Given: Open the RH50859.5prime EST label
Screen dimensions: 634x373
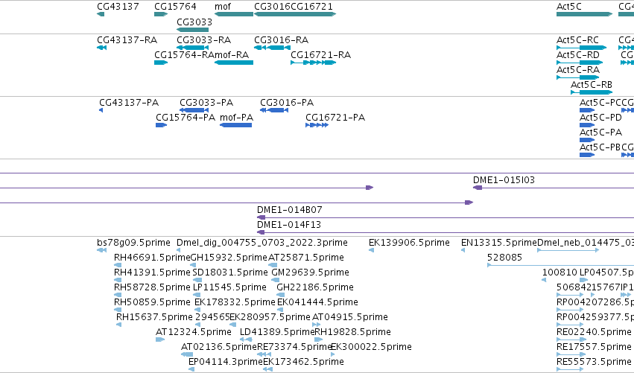Looking at the screenshot, I should (152, 303).
